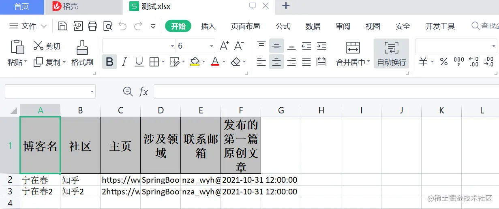
Task: Open Name Box dropdown arrow
Action: tap(92, 92)
